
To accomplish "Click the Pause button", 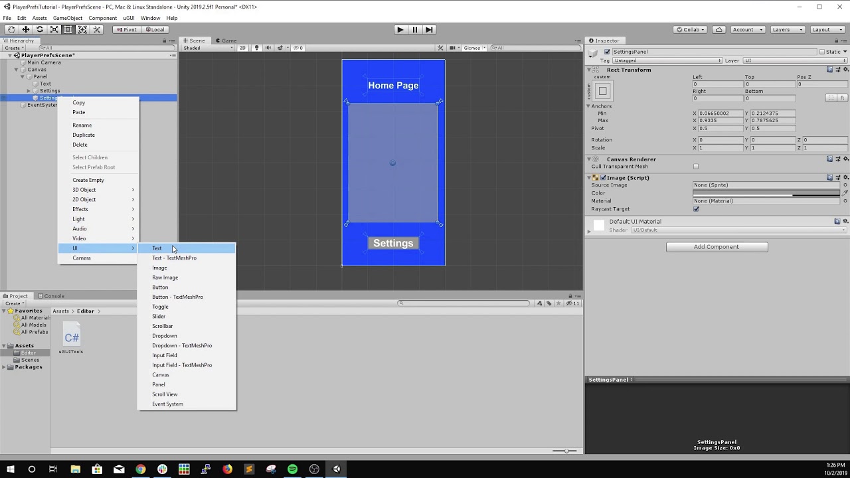I will [414, 29].
